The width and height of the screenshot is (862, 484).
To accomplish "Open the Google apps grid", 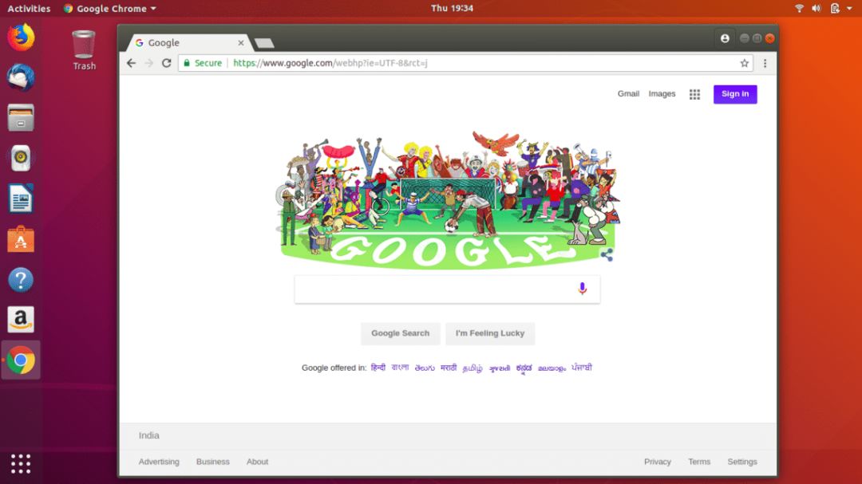I will point(695,95).
